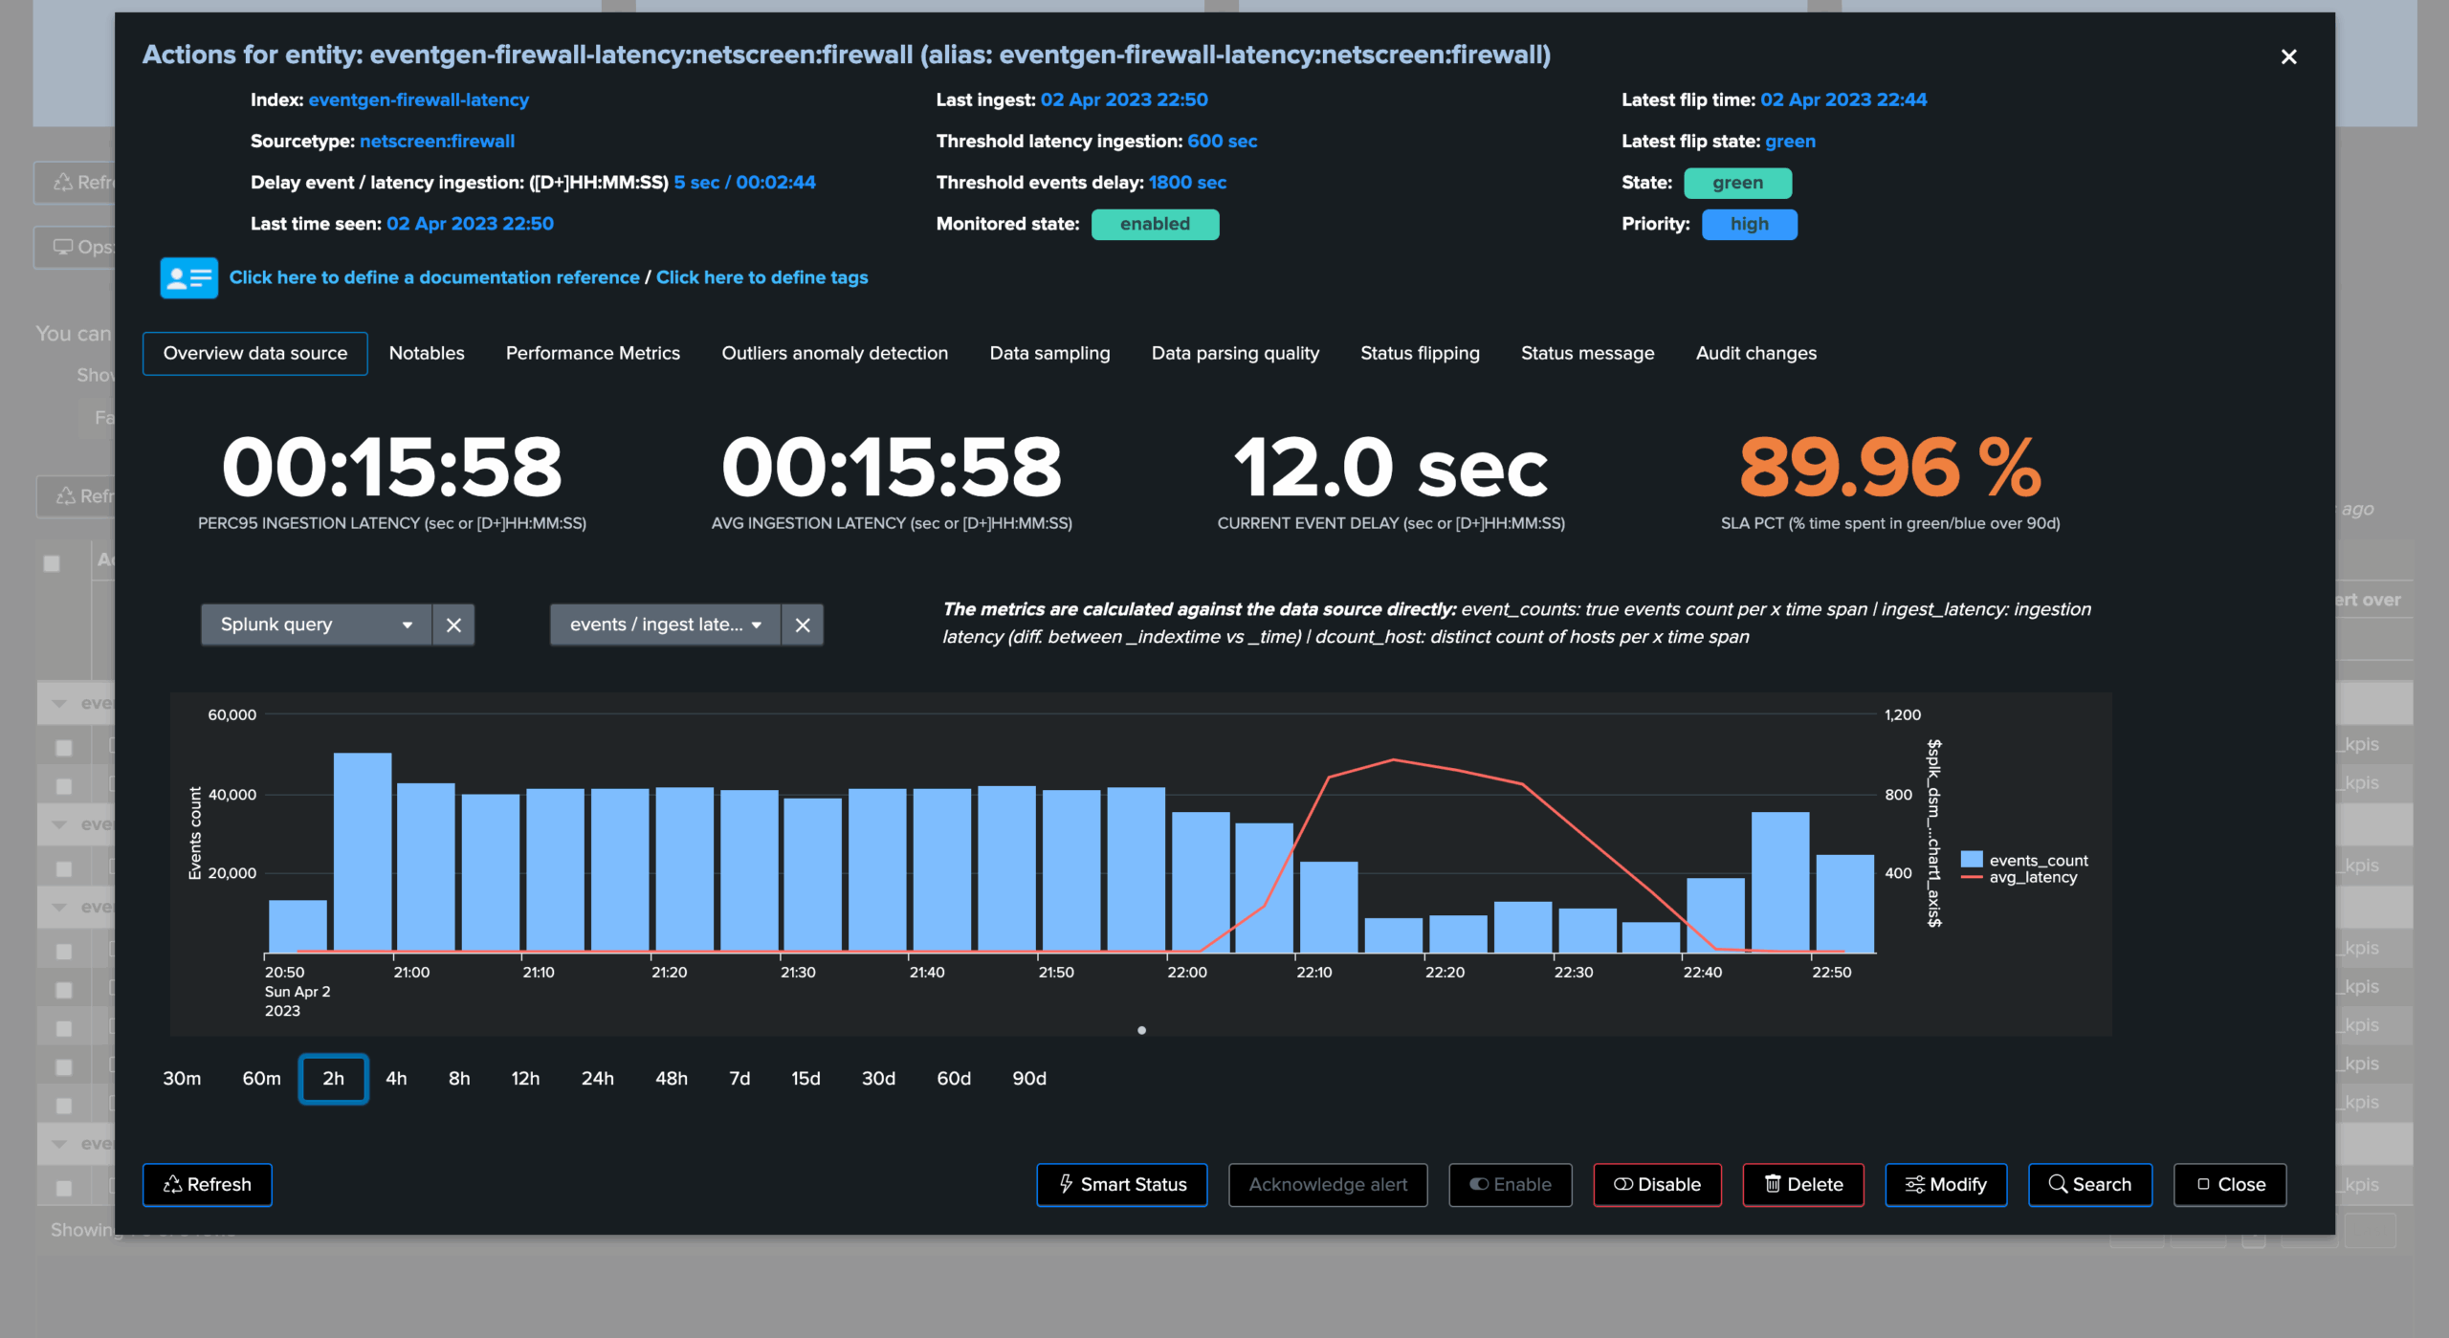The width and height of the screenshot is (2449, 1338).
Task: Toggle the events_count series in the chart legend
Action: coord(2023,860)
